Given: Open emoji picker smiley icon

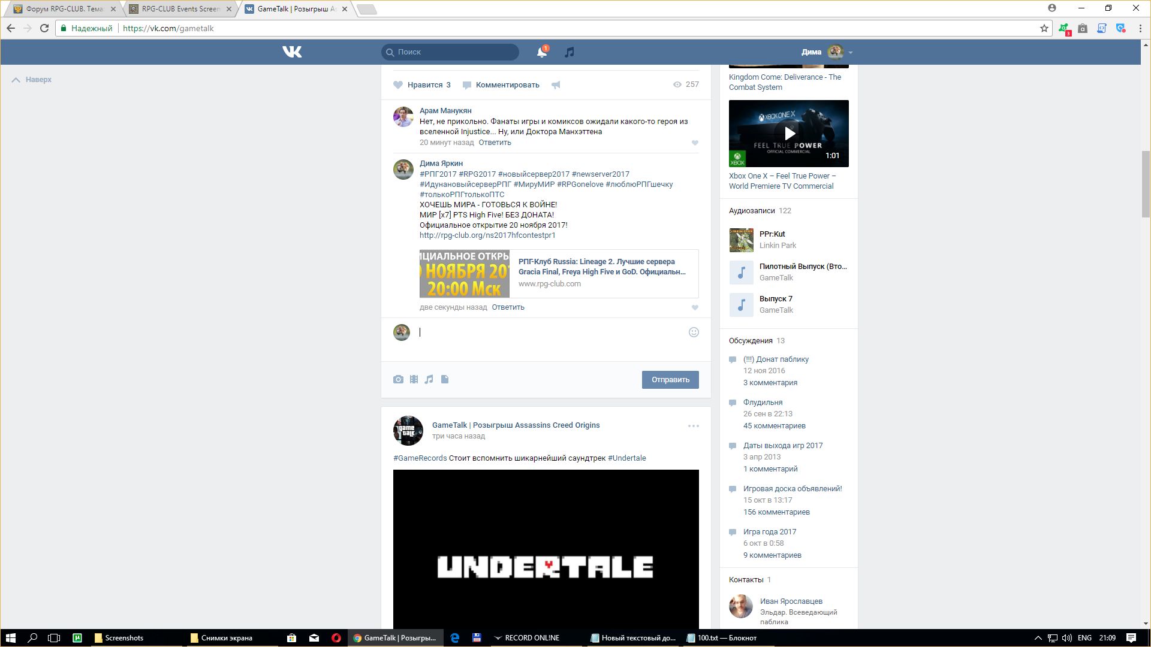Looking at the screenshot, I should (x=694, y=332).
